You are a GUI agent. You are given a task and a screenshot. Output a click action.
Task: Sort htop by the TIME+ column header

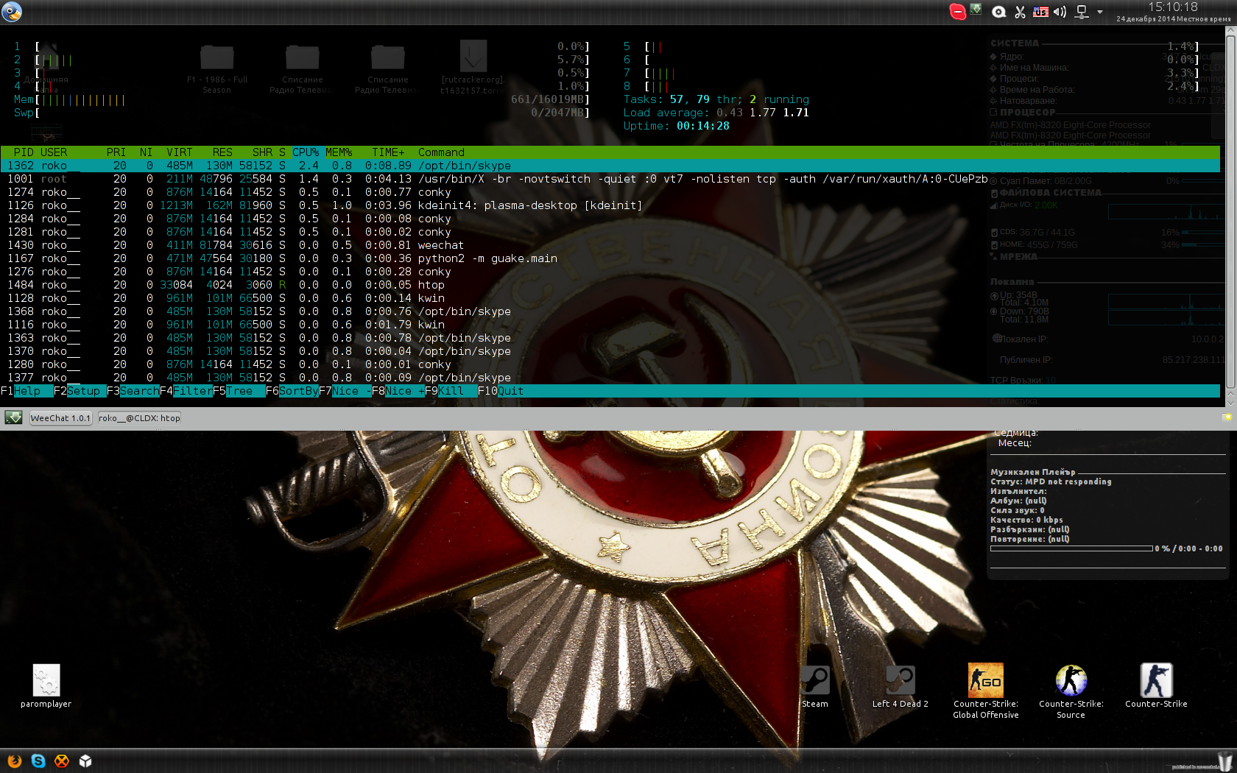pos(388,152)
